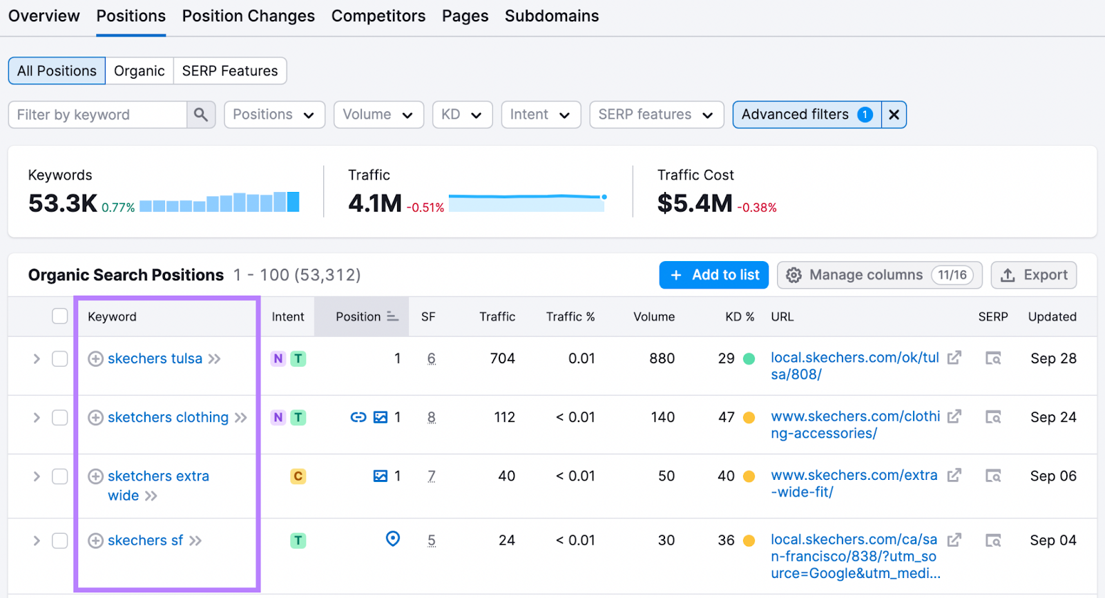
Task: Click the keyword search magnifier icon
Action: click(201, 115)
